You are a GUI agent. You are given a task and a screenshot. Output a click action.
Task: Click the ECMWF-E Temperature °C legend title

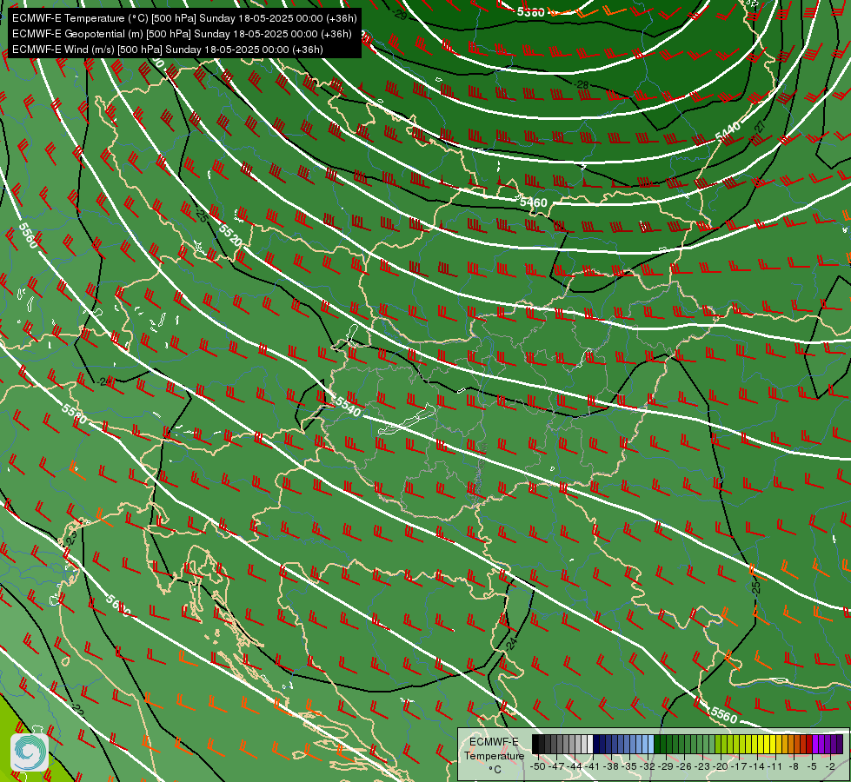(494, 755)
